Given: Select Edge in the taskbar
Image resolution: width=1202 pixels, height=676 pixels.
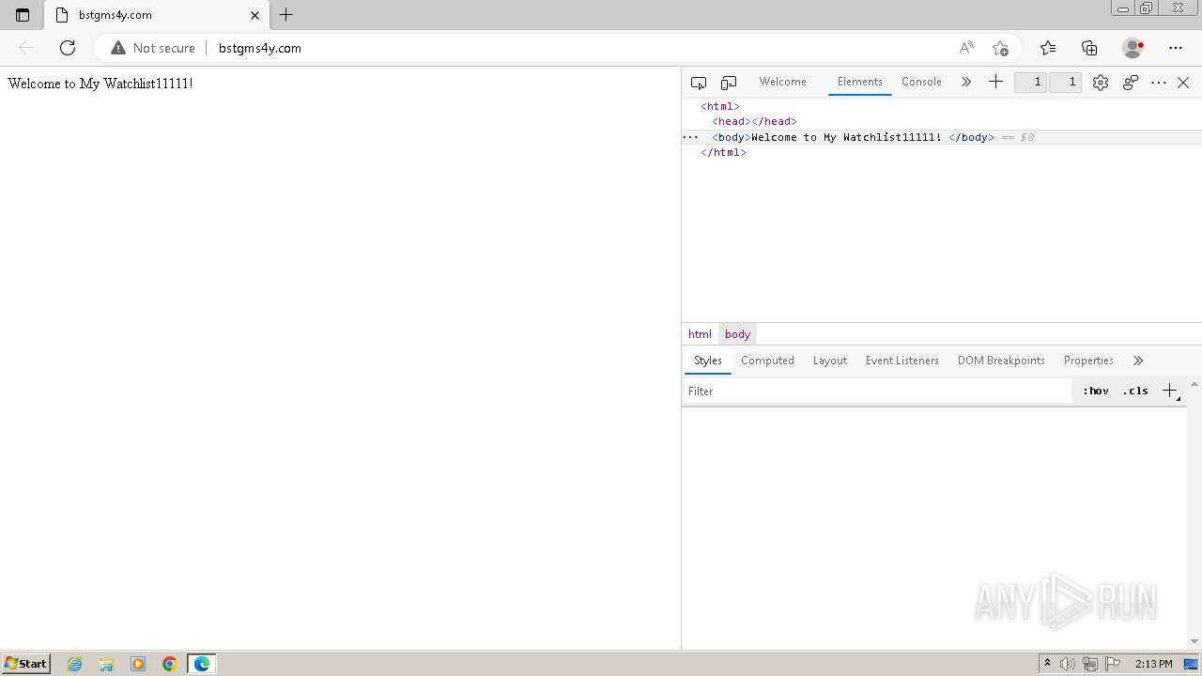Looking at the screenshot, I should pyautogui.click(x=202, y=664).
